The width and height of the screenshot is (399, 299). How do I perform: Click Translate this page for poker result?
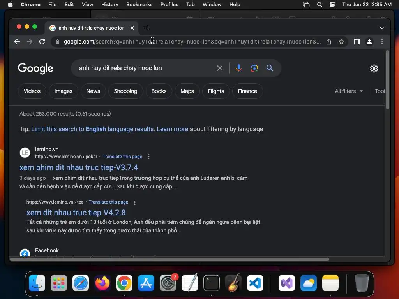122,157
